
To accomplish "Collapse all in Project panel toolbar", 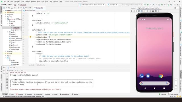I will coord(15,8).
